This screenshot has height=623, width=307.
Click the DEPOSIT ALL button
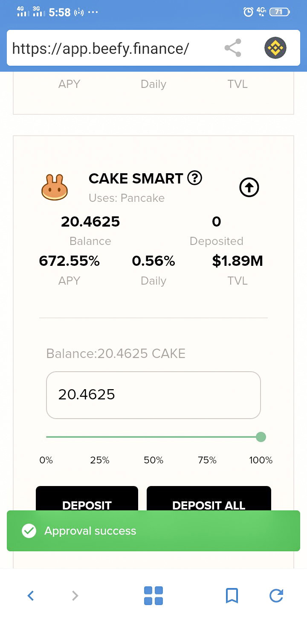coord(209,498)
